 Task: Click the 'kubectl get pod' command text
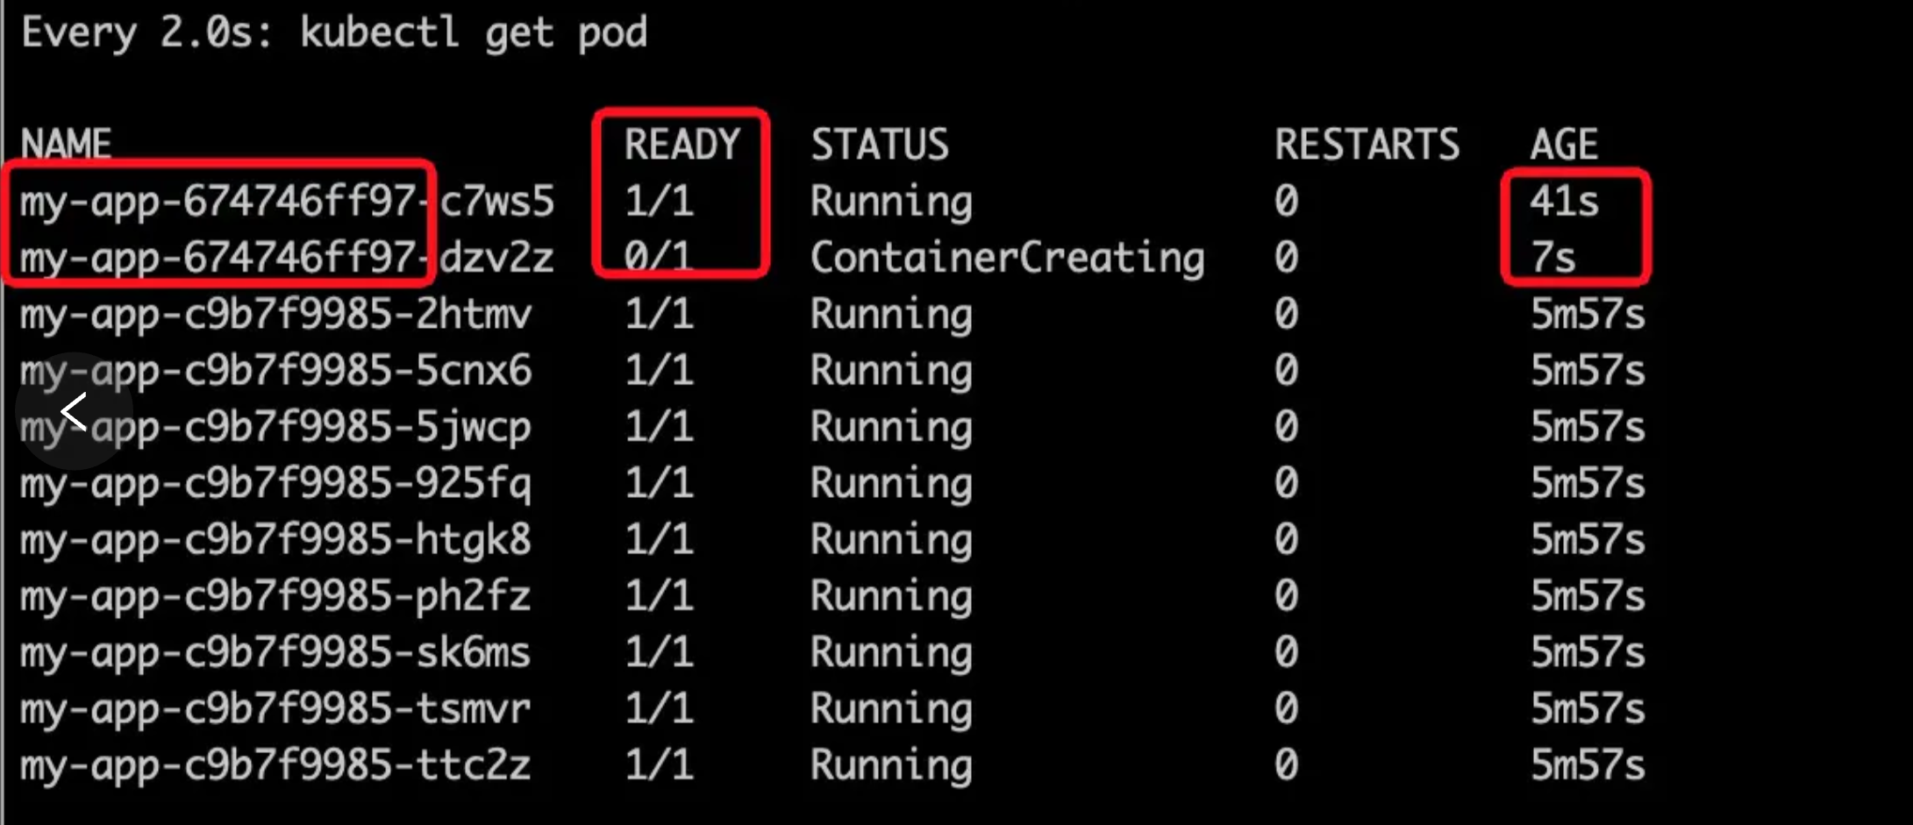[474, 33]
